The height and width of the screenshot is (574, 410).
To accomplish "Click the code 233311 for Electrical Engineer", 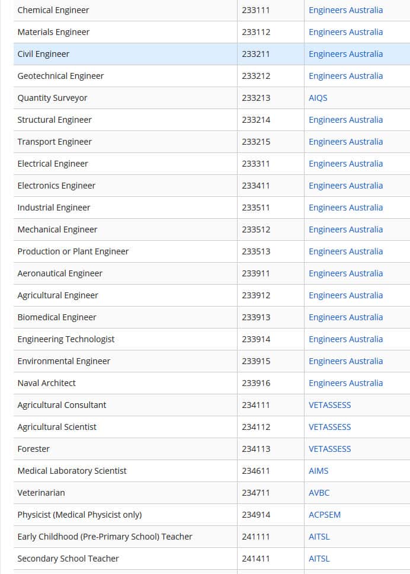I will (x=256, y=163).
